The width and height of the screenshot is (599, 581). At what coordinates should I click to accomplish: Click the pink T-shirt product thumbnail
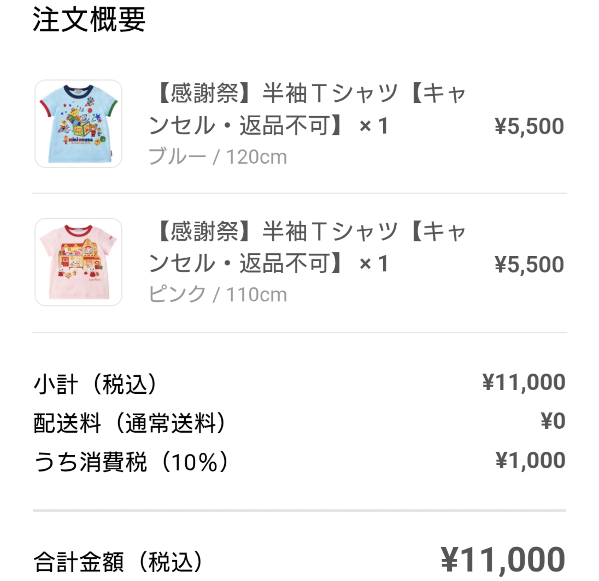click(78, 262)
